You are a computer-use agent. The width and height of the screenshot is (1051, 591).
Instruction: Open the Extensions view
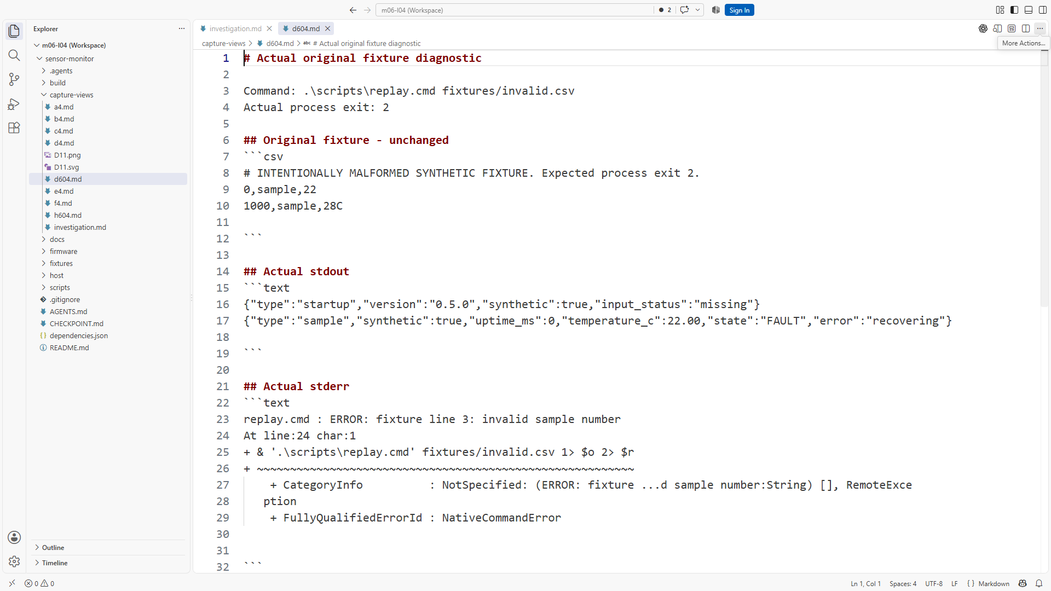[14, 128]
